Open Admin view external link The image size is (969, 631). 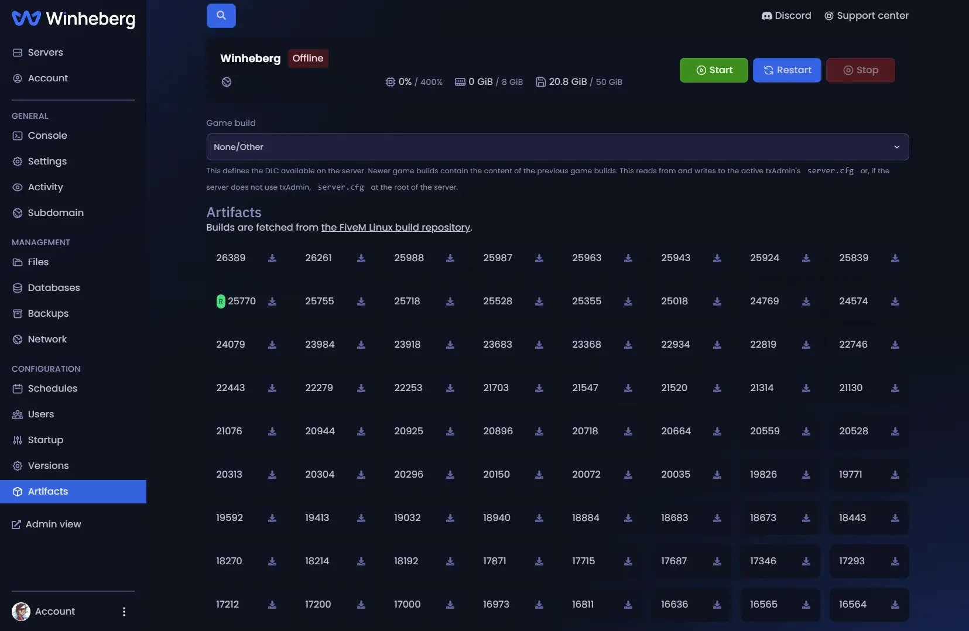(x=47, y=524)
